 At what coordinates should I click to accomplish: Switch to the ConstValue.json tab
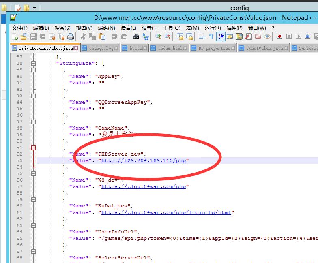pyautogui.click(x=264, y=48)
